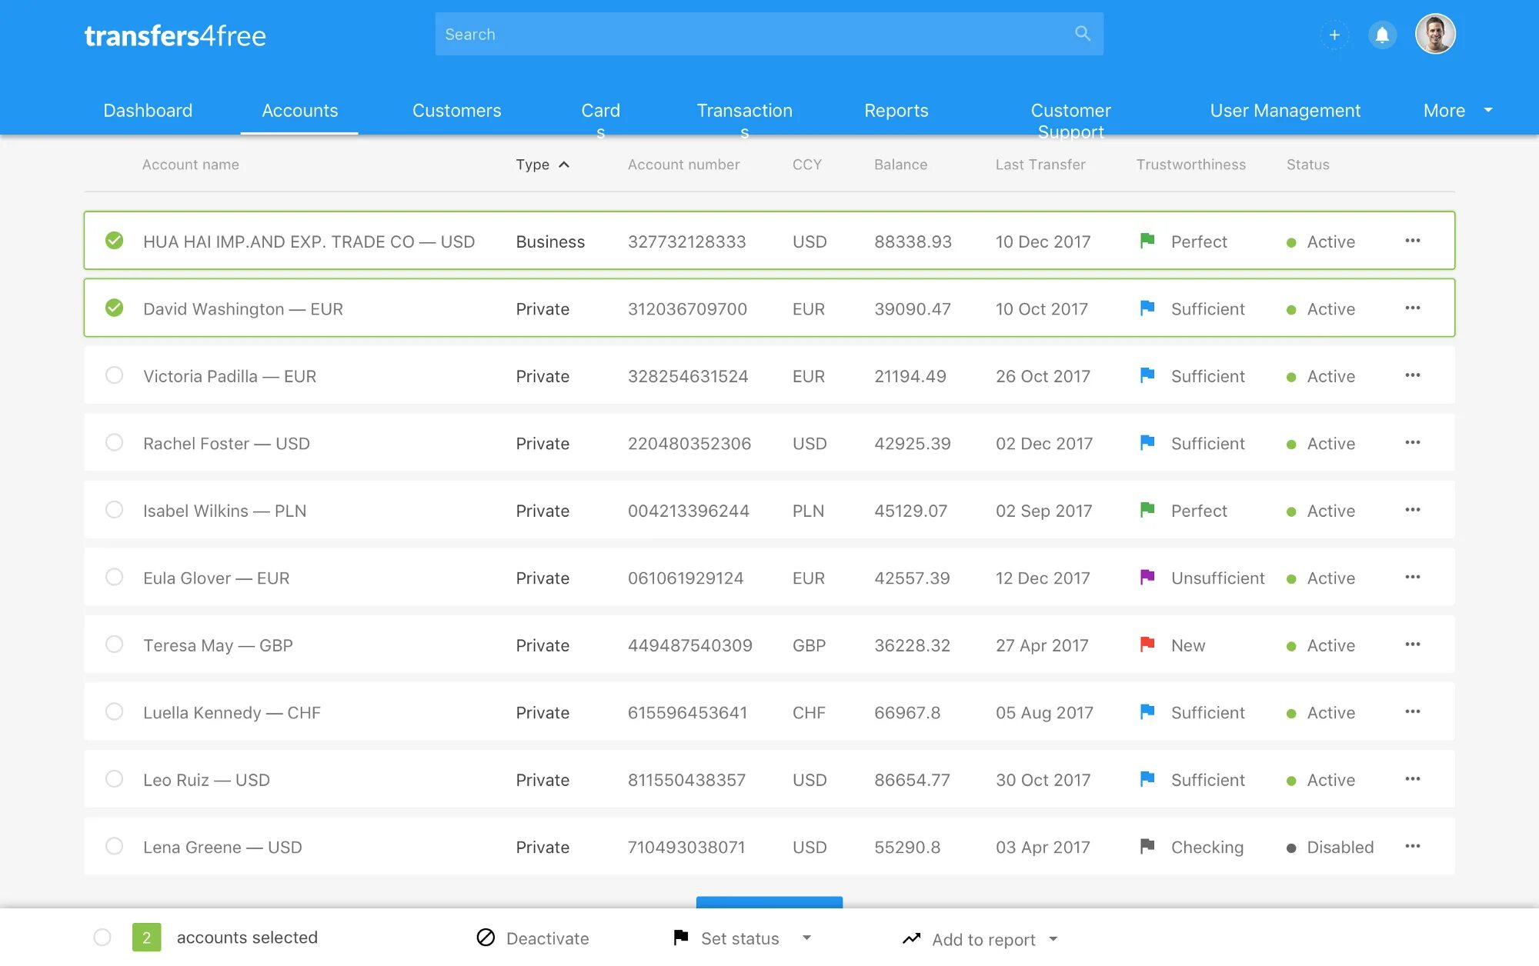Enable the radio button for Teresa May row

[x=114, y=645]
